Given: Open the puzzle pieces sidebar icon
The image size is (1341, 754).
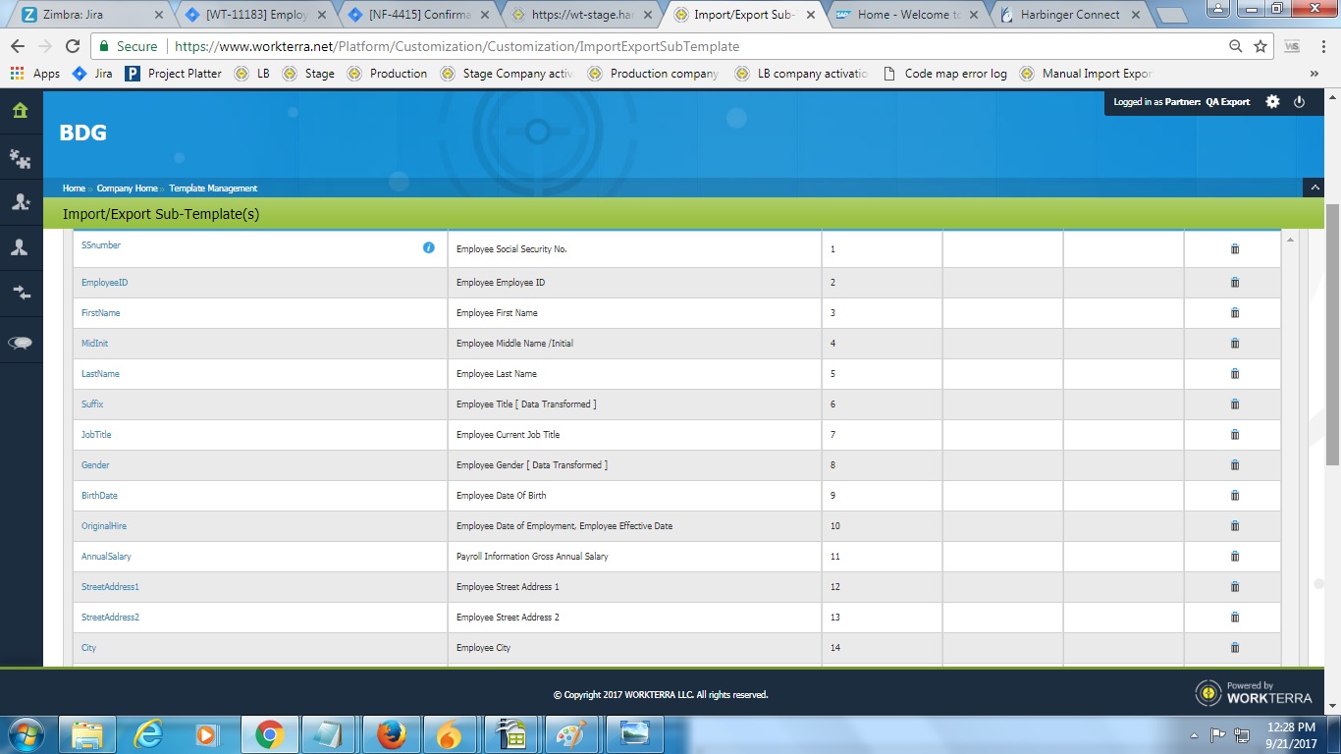Looking at the screenshot, I should (x=20, y=157).
